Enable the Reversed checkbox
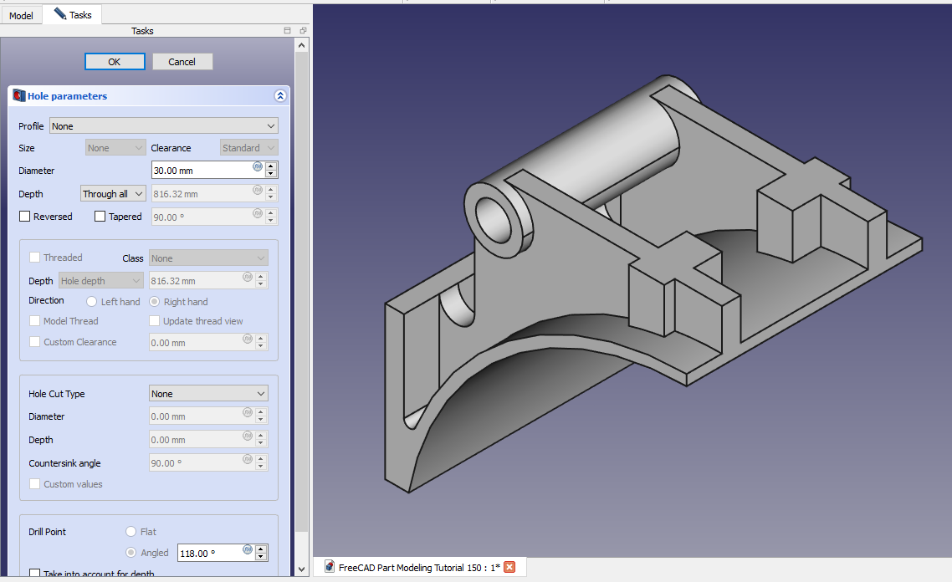This screenshot has height=582, width=952. pos(25,217)
